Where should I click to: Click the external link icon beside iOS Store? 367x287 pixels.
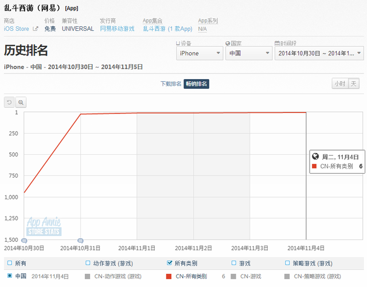click(36, 29)
